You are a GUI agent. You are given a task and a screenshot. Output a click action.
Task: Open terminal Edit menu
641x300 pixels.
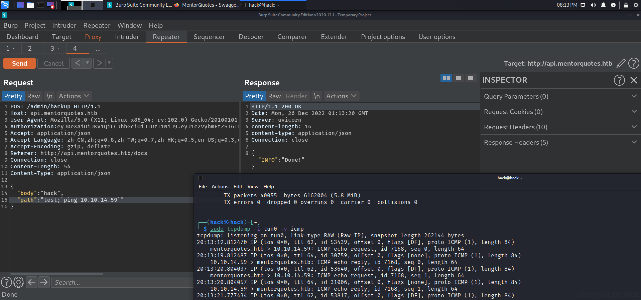click(x=238, y=187)
